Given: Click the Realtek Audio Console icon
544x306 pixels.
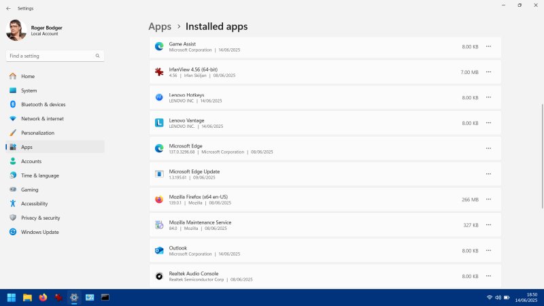Looking at the screenshot, I should [159, 276].
